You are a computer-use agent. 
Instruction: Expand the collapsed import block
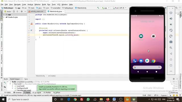point(43,19)
